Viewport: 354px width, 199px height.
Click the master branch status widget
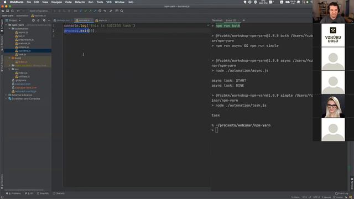[x=338, y=197]
